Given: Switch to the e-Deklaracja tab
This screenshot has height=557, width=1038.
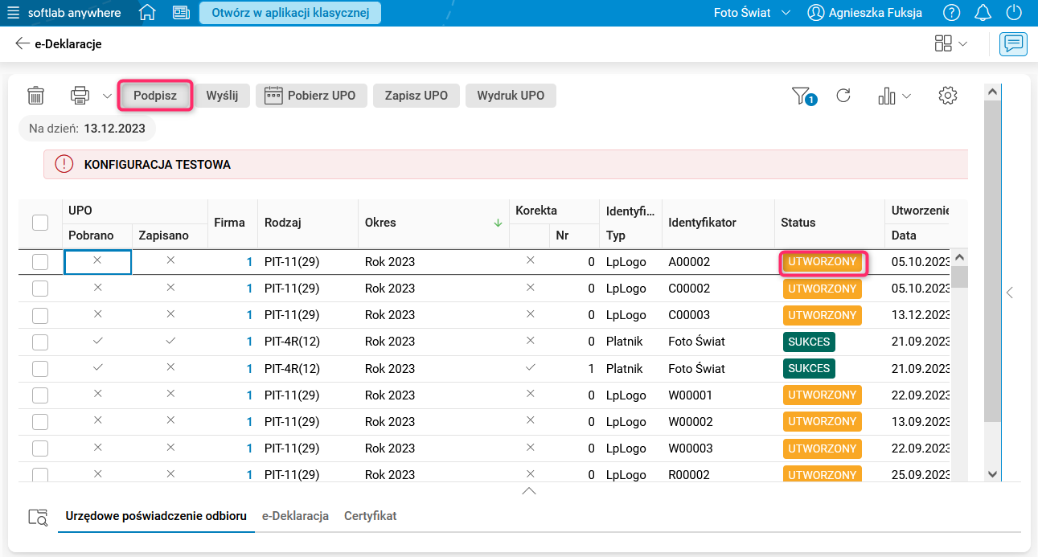Looking at the screenshot, I should pyautogui.click(x=295, y=516).
